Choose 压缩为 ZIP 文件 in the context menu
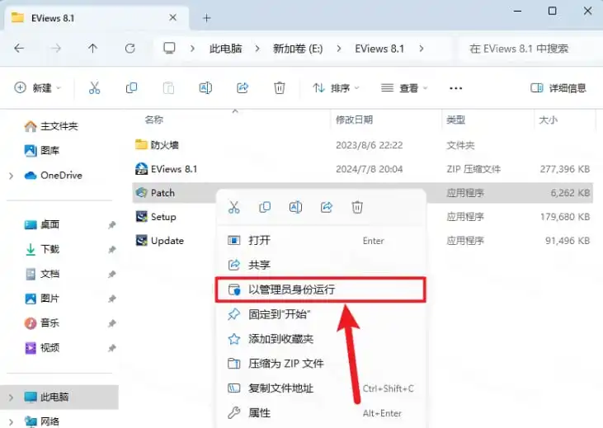Image resolution: width=603 pixels, height=428 pixels. [321, 364]
